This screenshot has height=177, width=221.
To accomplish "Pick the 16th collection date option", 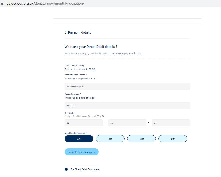I will point(141,139).
